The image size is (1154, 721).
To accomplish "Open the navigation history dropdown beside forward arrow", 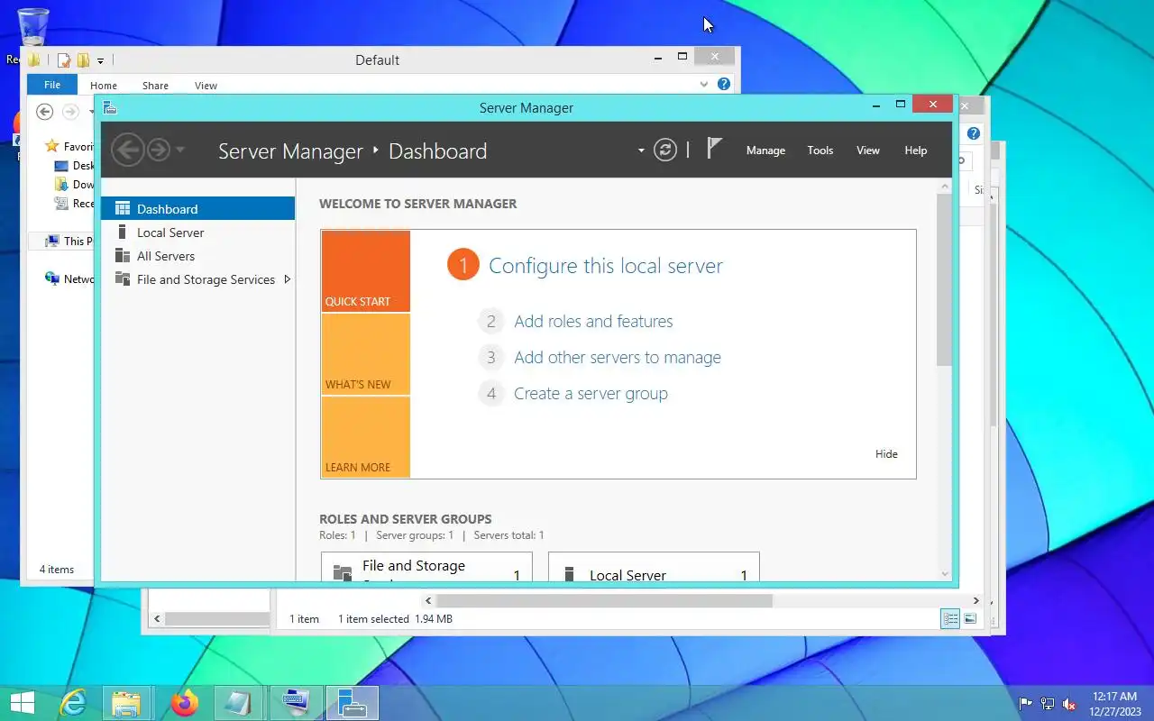I will pos(180,150).
